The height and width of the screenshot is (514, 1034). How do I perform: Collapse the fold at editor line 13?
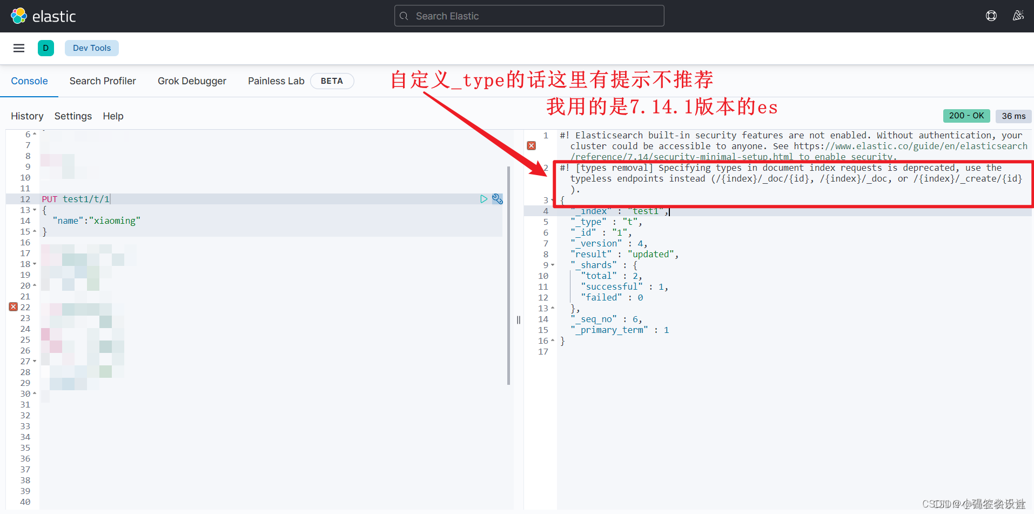35,210
